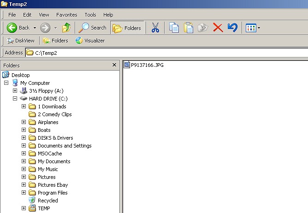Expand the 1 Downloads folder
Screen dimensions: 308x213
pyautogui.click(x=24, y=106)
